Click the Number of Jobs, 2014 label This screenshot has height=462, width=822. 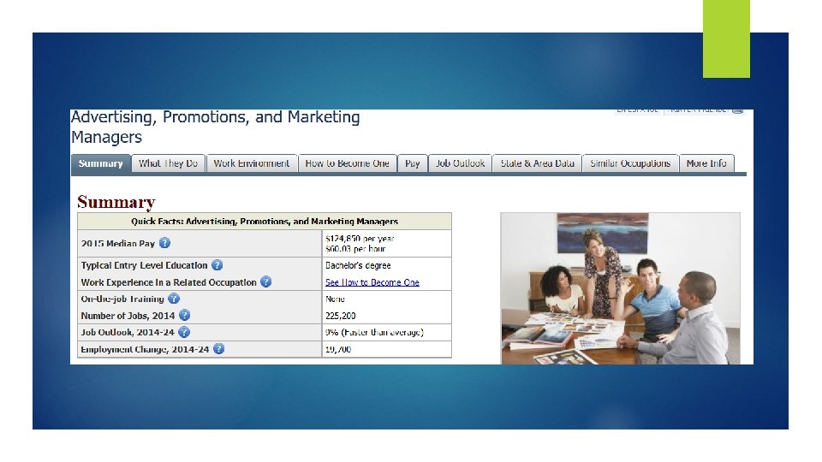click(128, 316)
